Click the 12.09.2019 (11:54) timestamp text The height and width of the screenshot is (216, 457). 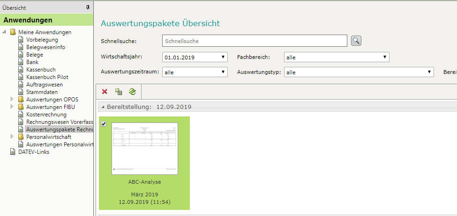144,202
